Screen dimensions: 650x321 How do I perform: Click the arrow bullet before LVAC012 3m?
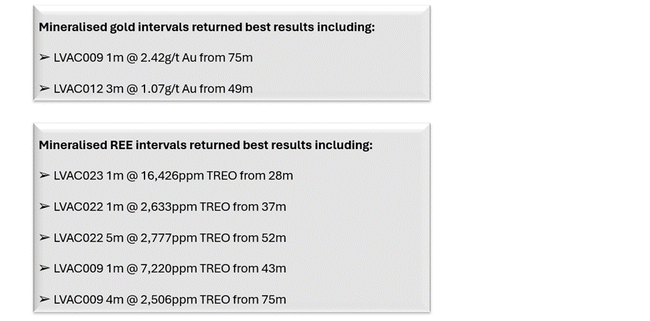pos(44,89)
